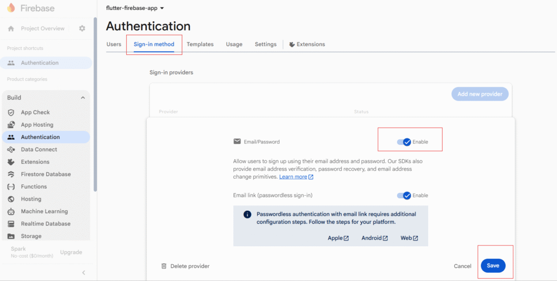This screenshot has width=557, height=281.
Task: Open the Templates tab
Action: coord(200,44)
